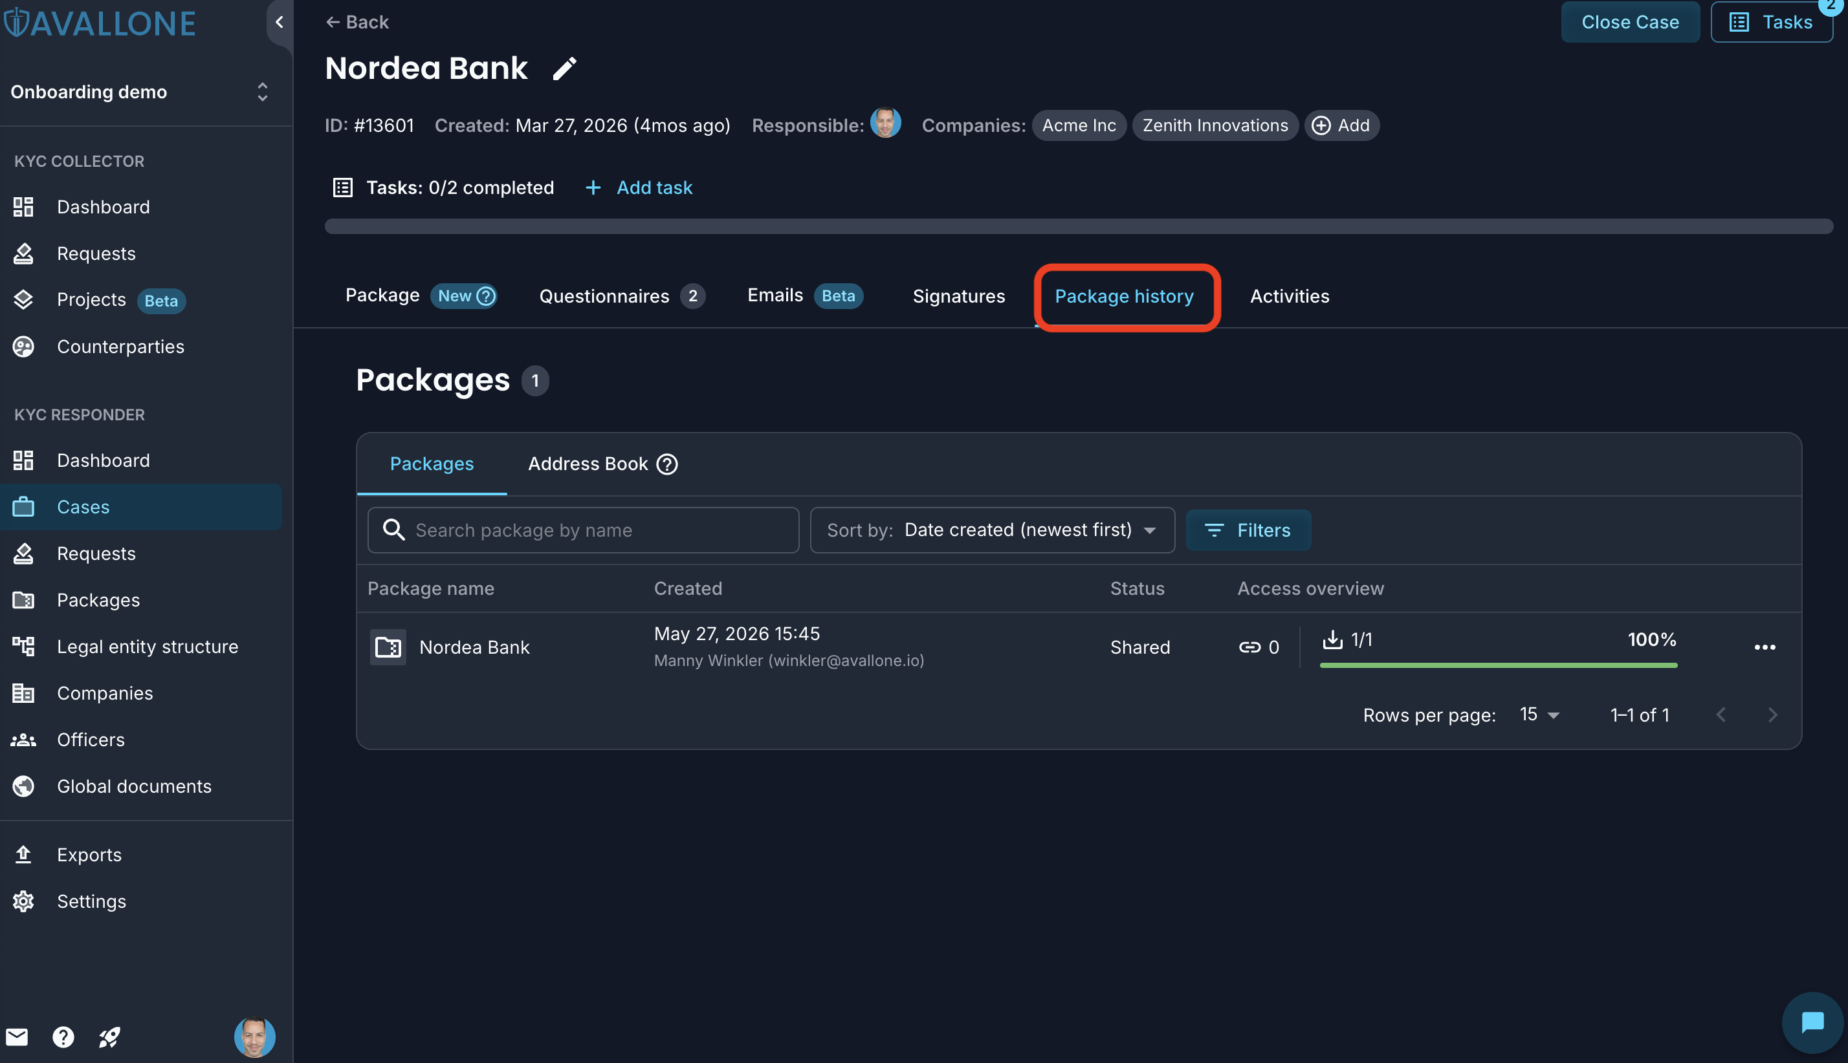Click the Zenith Innovations company chip
This screenshot has width=1848, height=1063.
[x=1215, y=125]
